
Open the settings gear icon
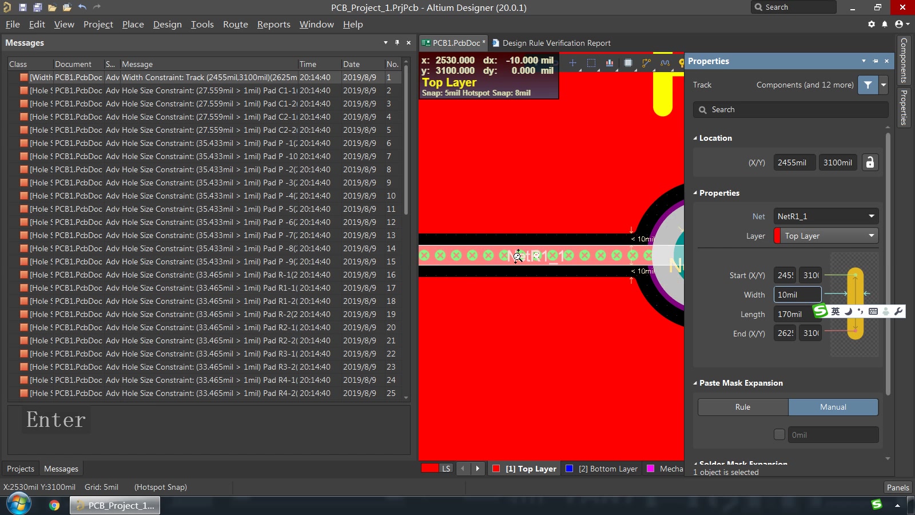click(x=872, y=24)
